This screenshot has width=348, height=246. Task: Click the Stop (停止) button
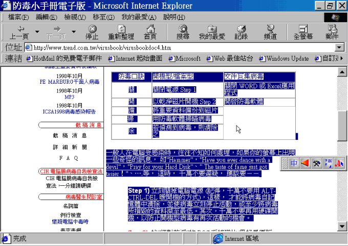coord(92,32)
